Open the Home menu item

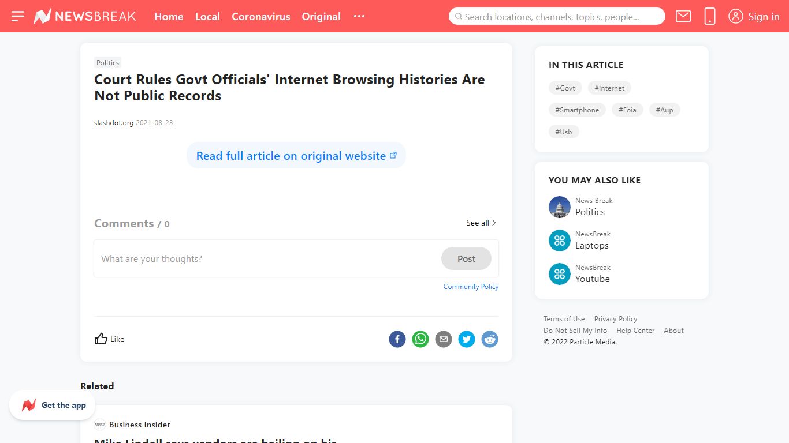pos(169,17)
